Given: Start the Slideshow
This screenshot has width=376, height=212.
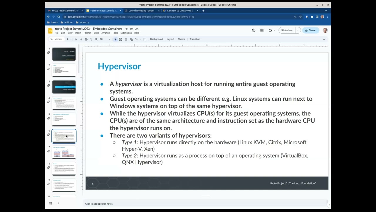Looking at the screenshot, I should [287, 30].
